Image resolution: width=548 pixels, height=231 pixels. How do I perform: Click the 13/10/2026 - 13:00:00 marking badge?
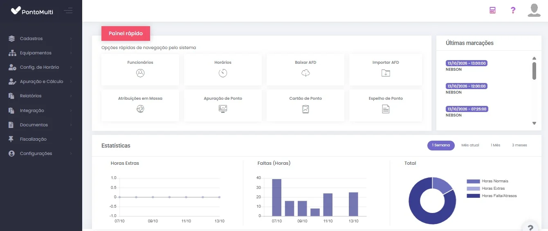coord(466,63)
